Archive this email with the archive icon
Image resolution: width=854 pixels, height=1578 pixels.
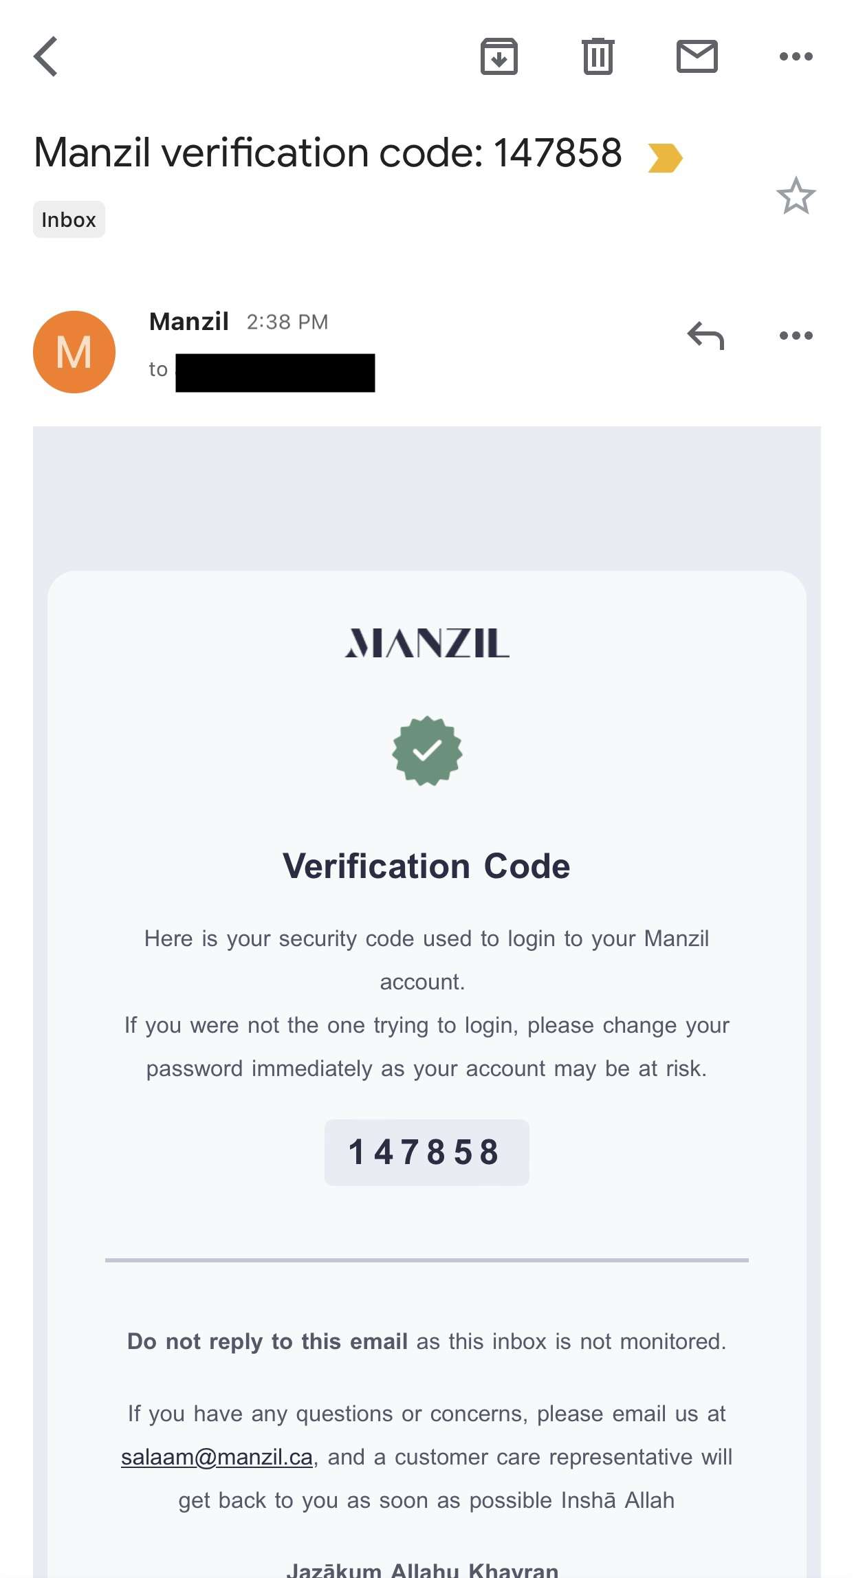click(x=499, y=56)
